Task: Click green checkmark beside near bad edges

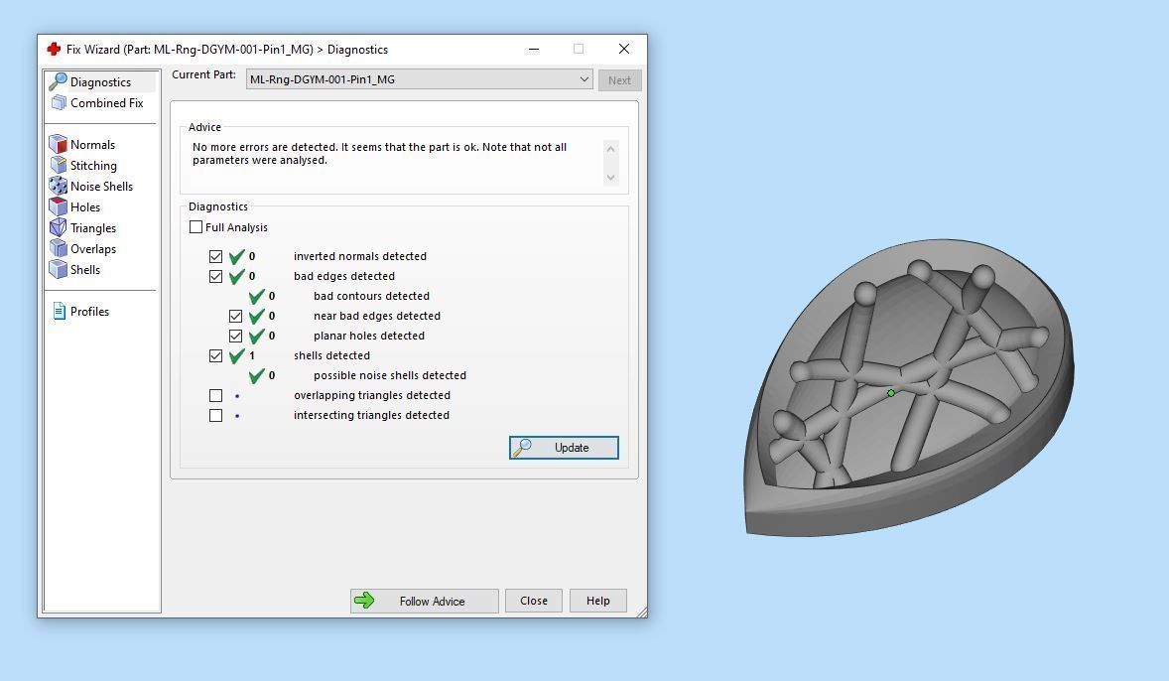Action: 256,317
